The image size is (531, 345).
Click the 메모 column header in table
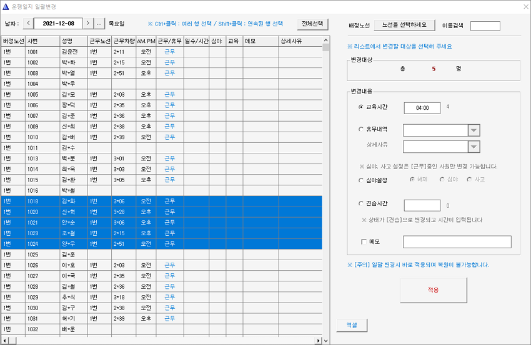point(261,41)
